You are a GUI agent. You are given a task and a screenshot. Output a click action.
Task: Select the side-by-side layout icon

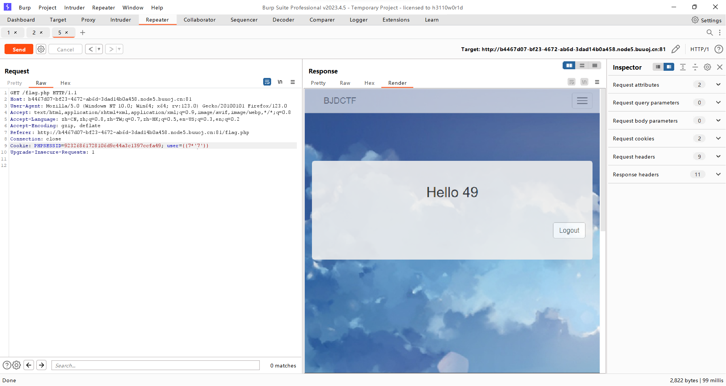569,65
